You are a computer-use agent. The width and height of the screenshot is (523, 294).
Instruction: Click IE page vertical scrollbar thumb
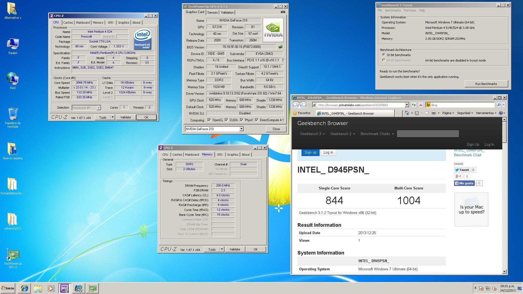[x=504, y=132]
